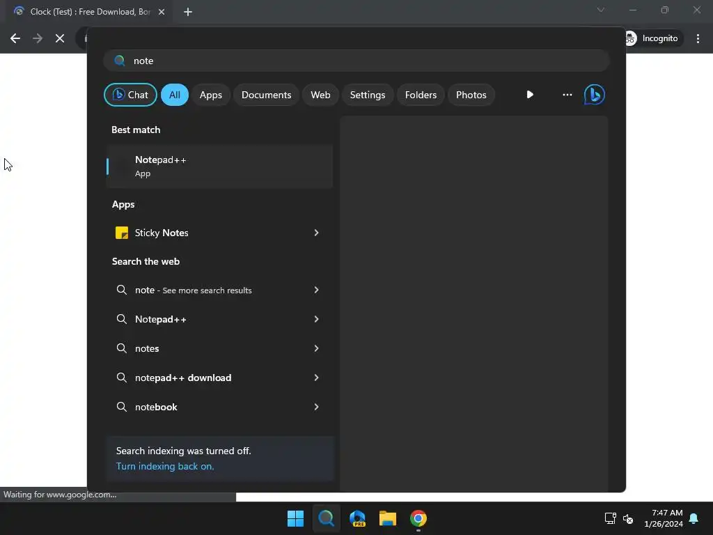Click the search box containing 'note'

pos(356,61)
